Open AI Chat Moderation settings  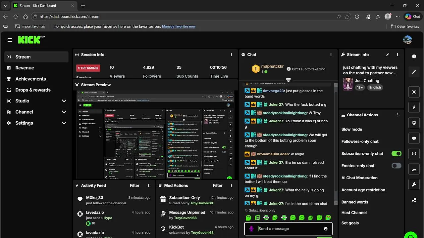pyautogui.click(x=359, y=178)
